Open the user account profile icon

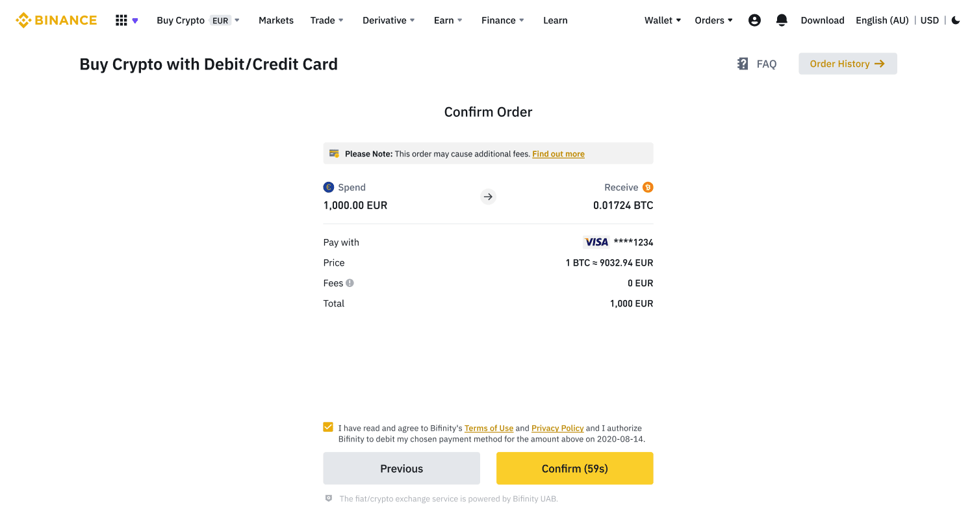pos(754,20)
